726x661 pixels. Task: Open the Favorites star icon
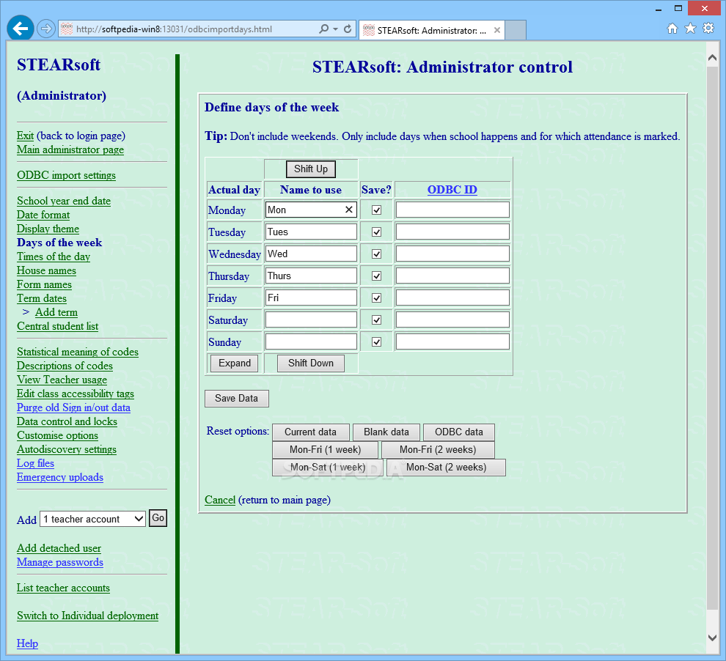690,29
